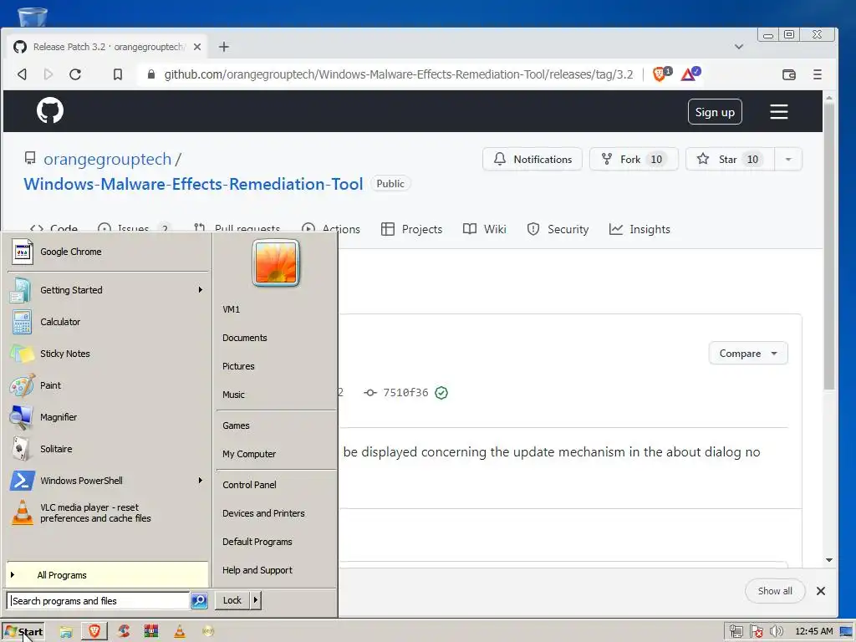Viewport: 856px width, 642px height.
Task: Switch to the Projects tab
Action: point(411,229)
